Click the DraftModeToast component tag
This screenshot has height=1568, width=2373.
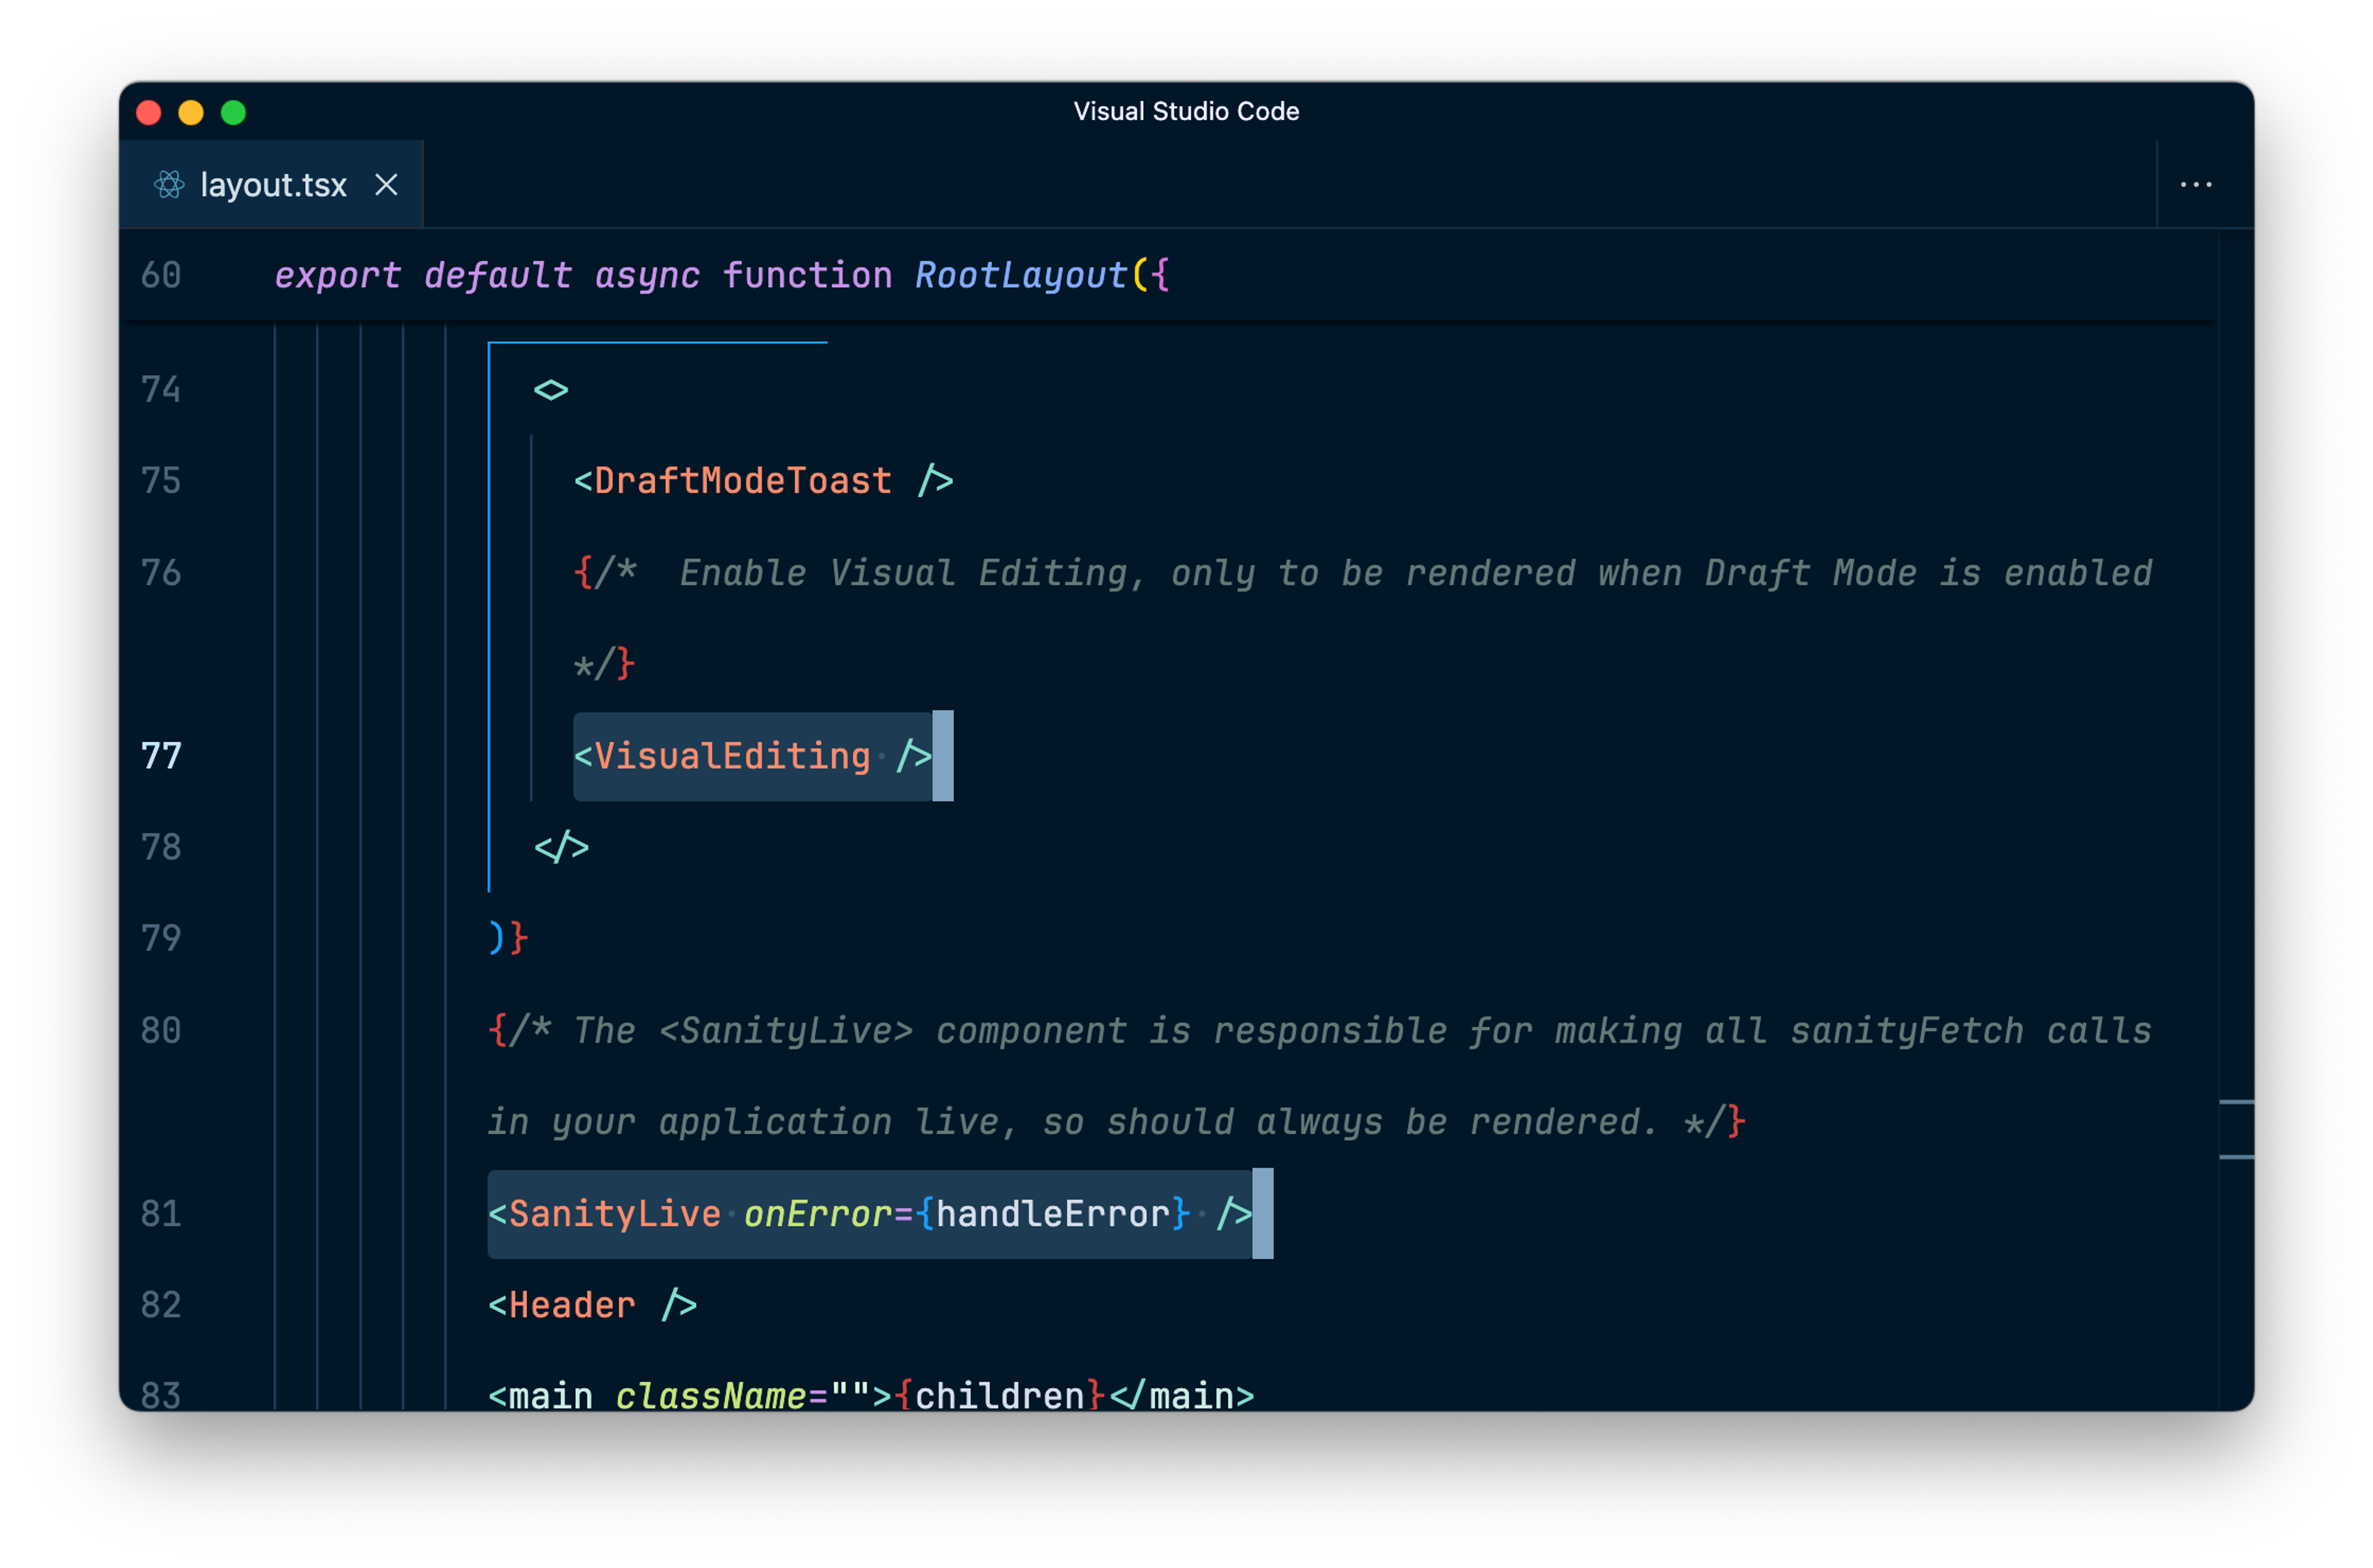point(742,481)
